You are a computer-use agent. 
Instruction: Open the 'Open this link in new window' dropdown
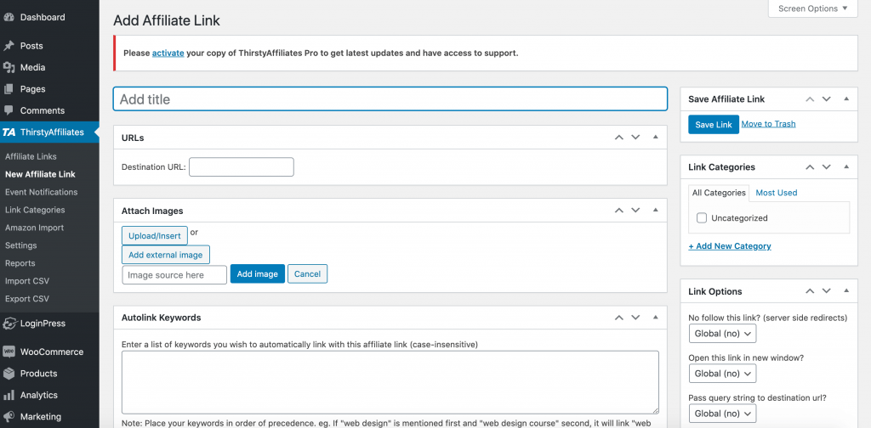(x=721, y=374)
